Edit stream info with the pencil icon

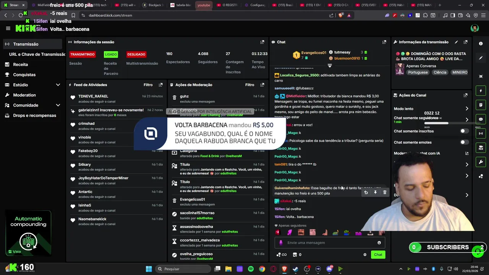pyautogui.click(x=456, y=42)
